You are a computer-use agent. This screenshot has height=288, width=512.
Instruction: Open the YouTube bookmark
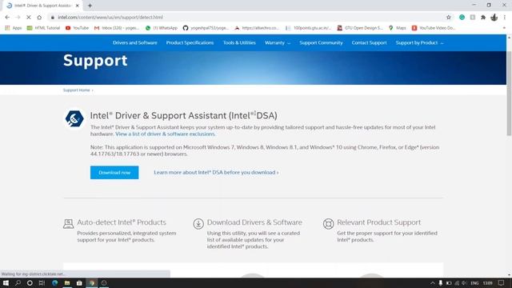coord(77,28)
